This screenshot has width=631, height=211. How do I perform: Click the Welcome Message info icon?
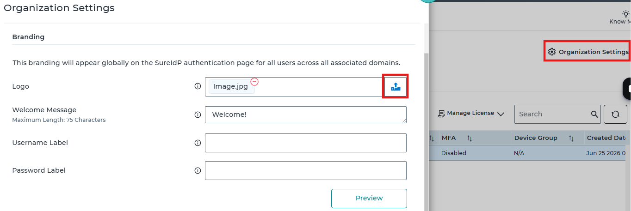click(198, 115)
